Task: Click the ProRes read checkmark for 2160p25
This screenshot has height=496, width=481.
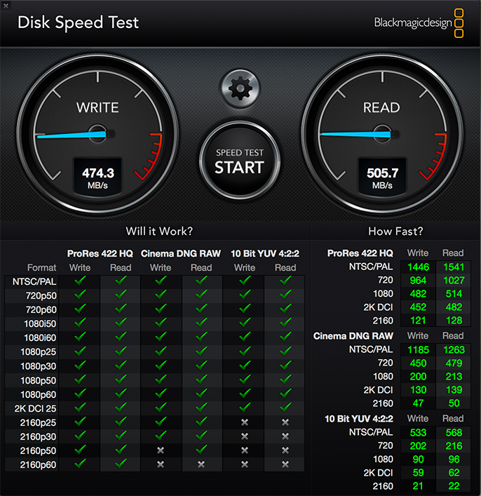Action: (121, 422)
